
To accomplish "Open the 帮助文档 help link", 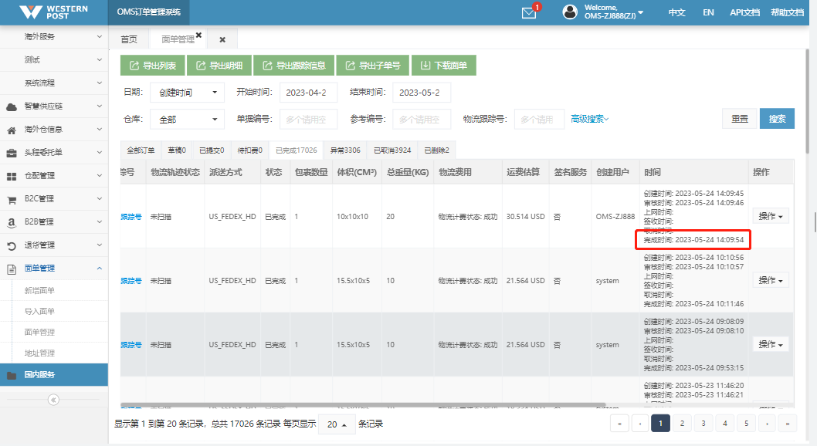I will (788, 12).
